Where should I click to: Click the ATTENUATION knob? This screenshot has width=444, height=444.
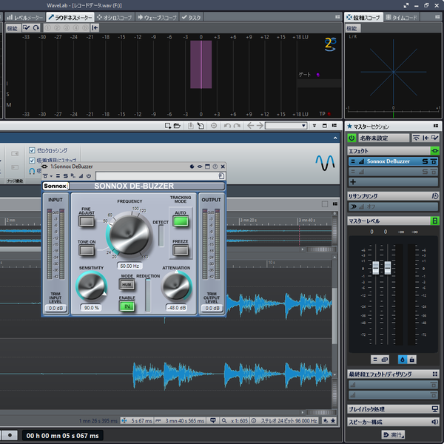tap(176, 286)
